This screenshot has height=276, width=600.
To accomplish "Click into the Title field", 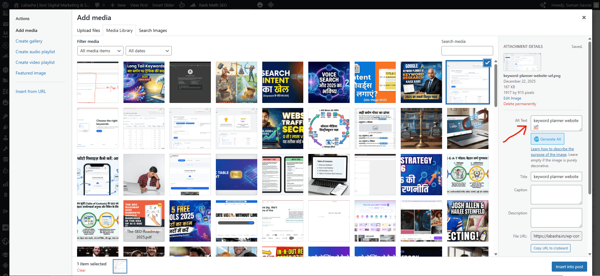I will [556, 176].
